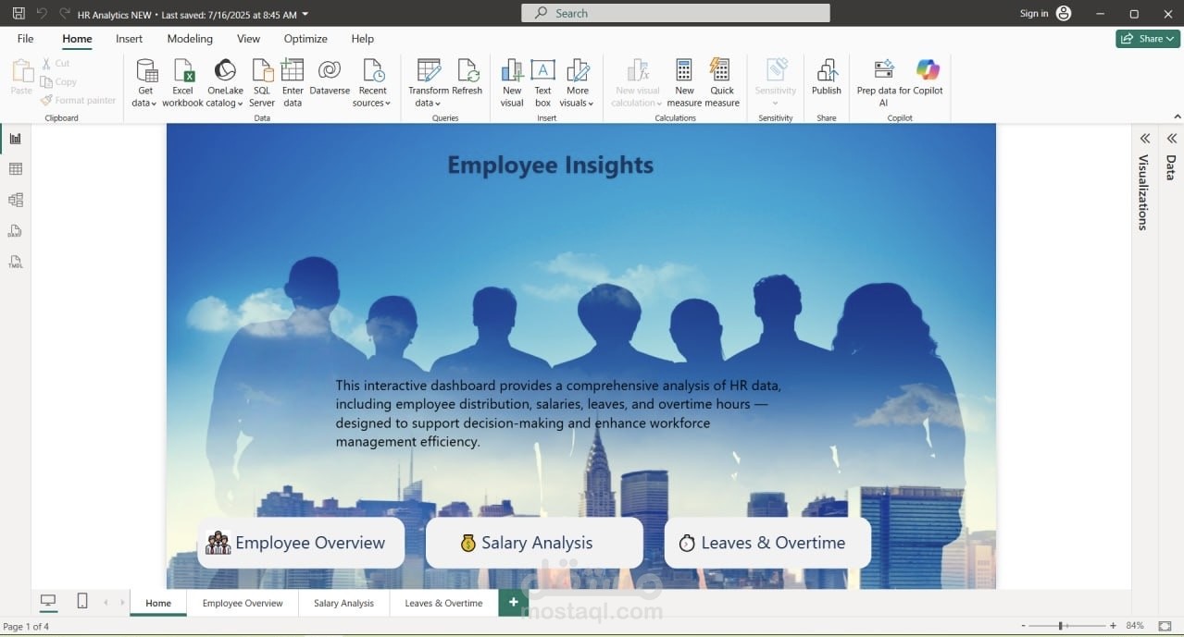1184x637 pixels.
Task: Import from Excel workbook
Action: (x=183, y=83)
